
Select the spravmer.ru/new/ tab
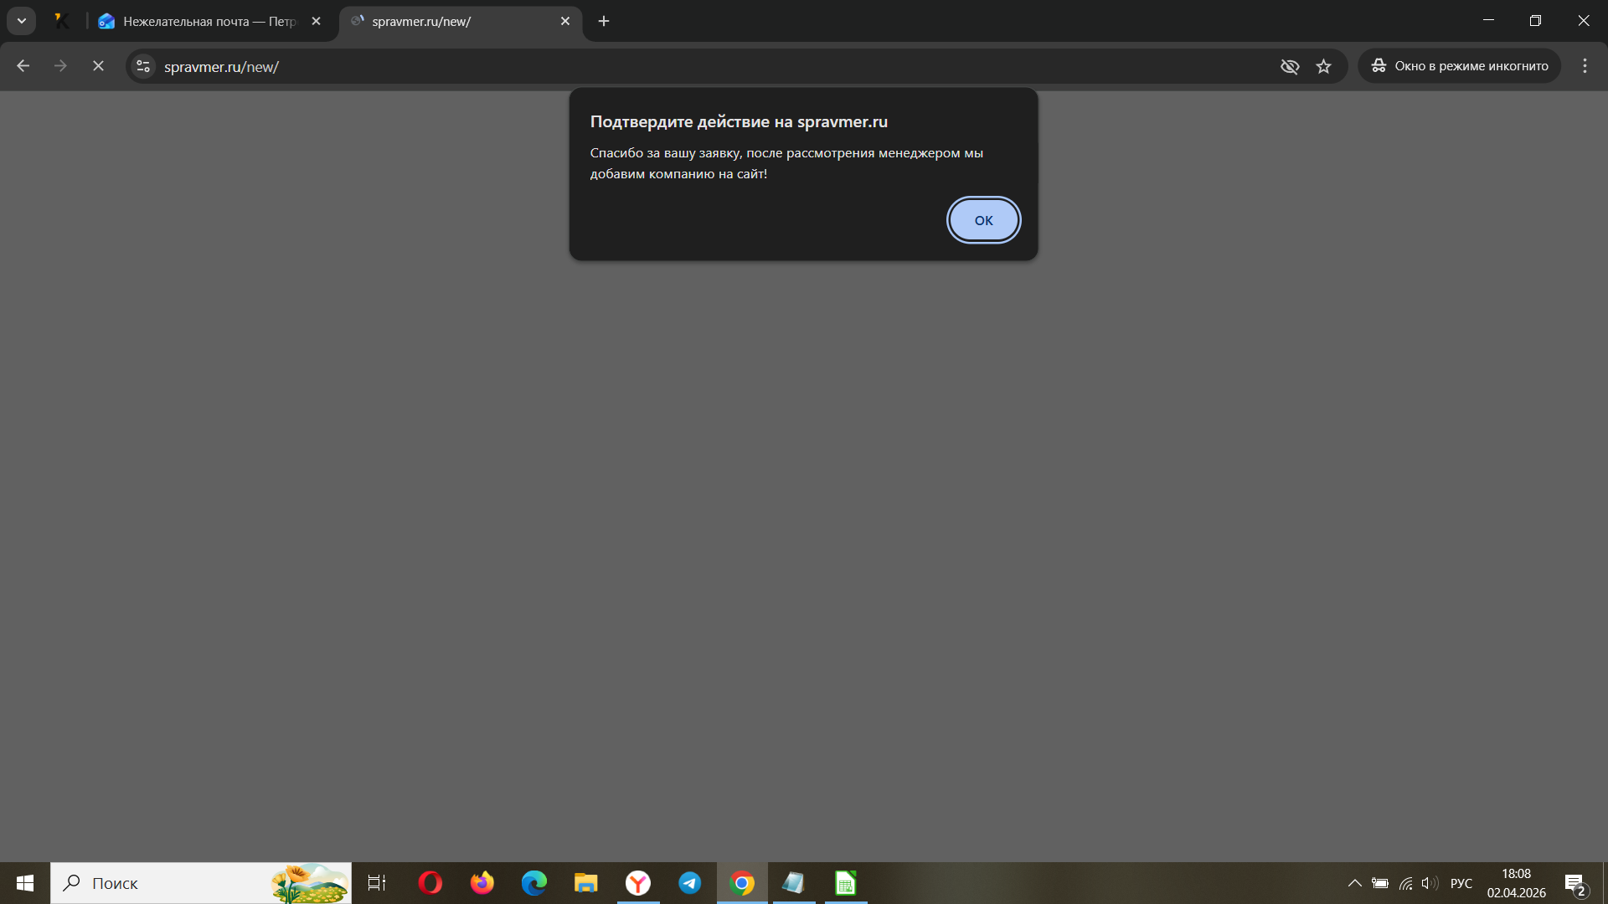point(452,21)
